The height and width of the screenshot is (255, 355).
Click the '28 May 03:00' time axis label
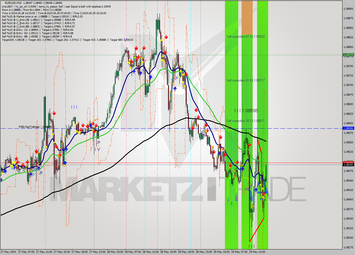coord(115,252)
